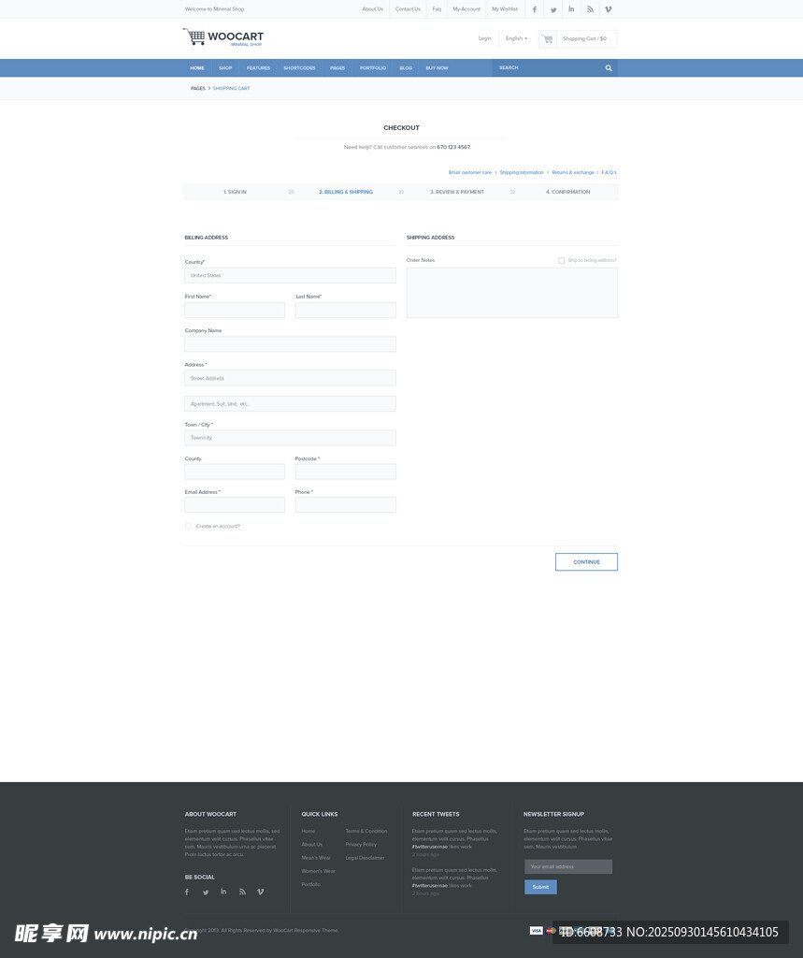Open the Shop menu item

pyautogui.click(x=225, y=68)
